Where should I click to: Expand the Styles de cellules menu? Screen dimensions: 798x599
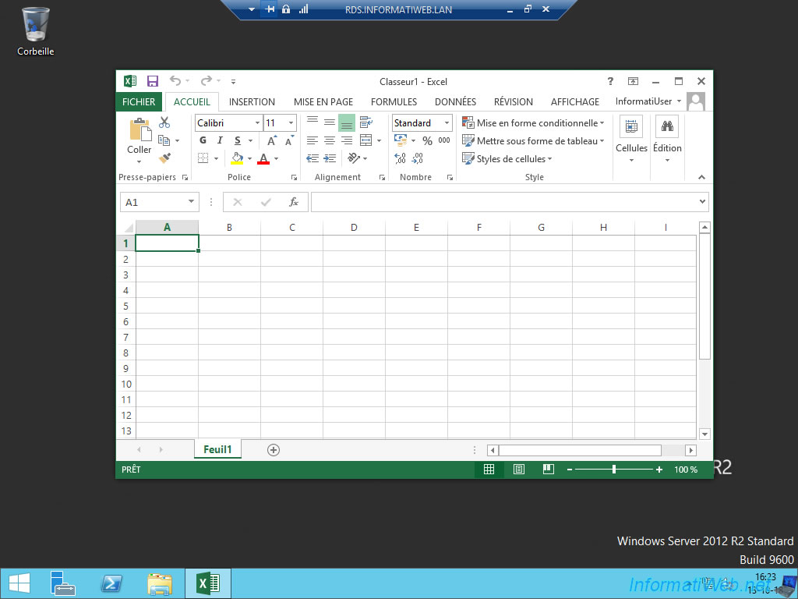(x=507, y=159)
